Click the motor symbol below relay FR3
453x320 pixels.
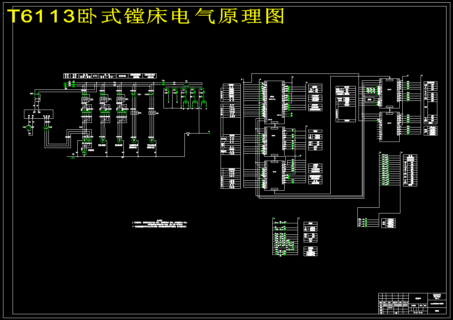point(152,140)
